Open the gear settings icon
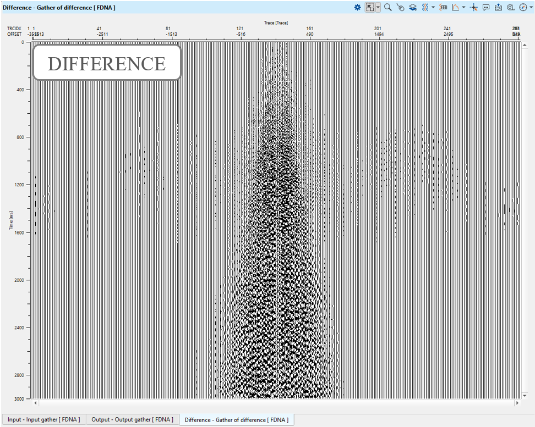Image resolution: width=535 pixels, height=427 pixels. pos(357,7)
